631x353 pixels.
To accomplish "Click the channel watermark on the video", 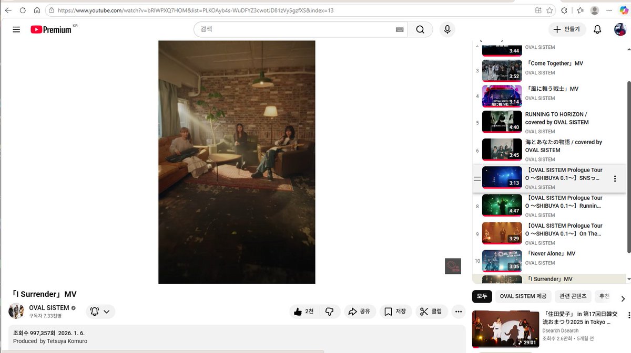I will pos(453,266).
